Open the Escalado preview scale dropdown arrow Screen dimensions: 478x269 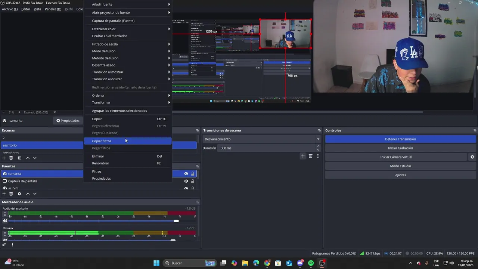(x=55, y=112)
